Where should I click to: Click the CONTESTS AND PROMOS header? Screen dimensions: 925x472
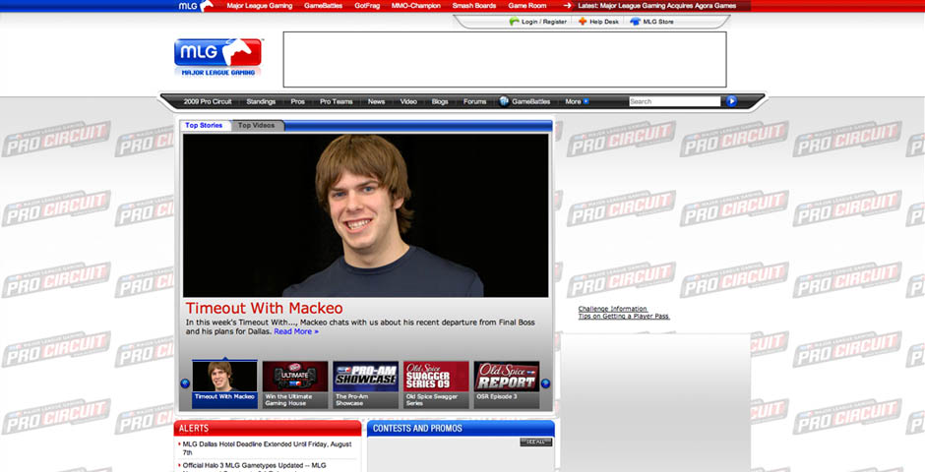click(x=461, y=429)
